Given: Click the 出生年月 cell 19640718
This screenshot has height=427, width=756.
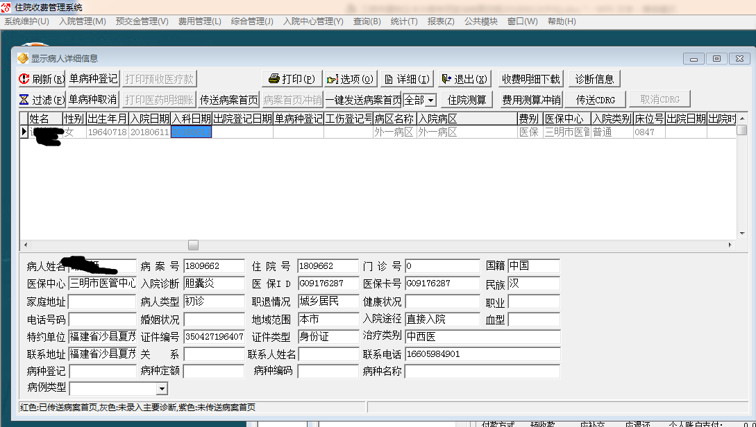Looking at the screenshot, I should (x=107, y=132).
